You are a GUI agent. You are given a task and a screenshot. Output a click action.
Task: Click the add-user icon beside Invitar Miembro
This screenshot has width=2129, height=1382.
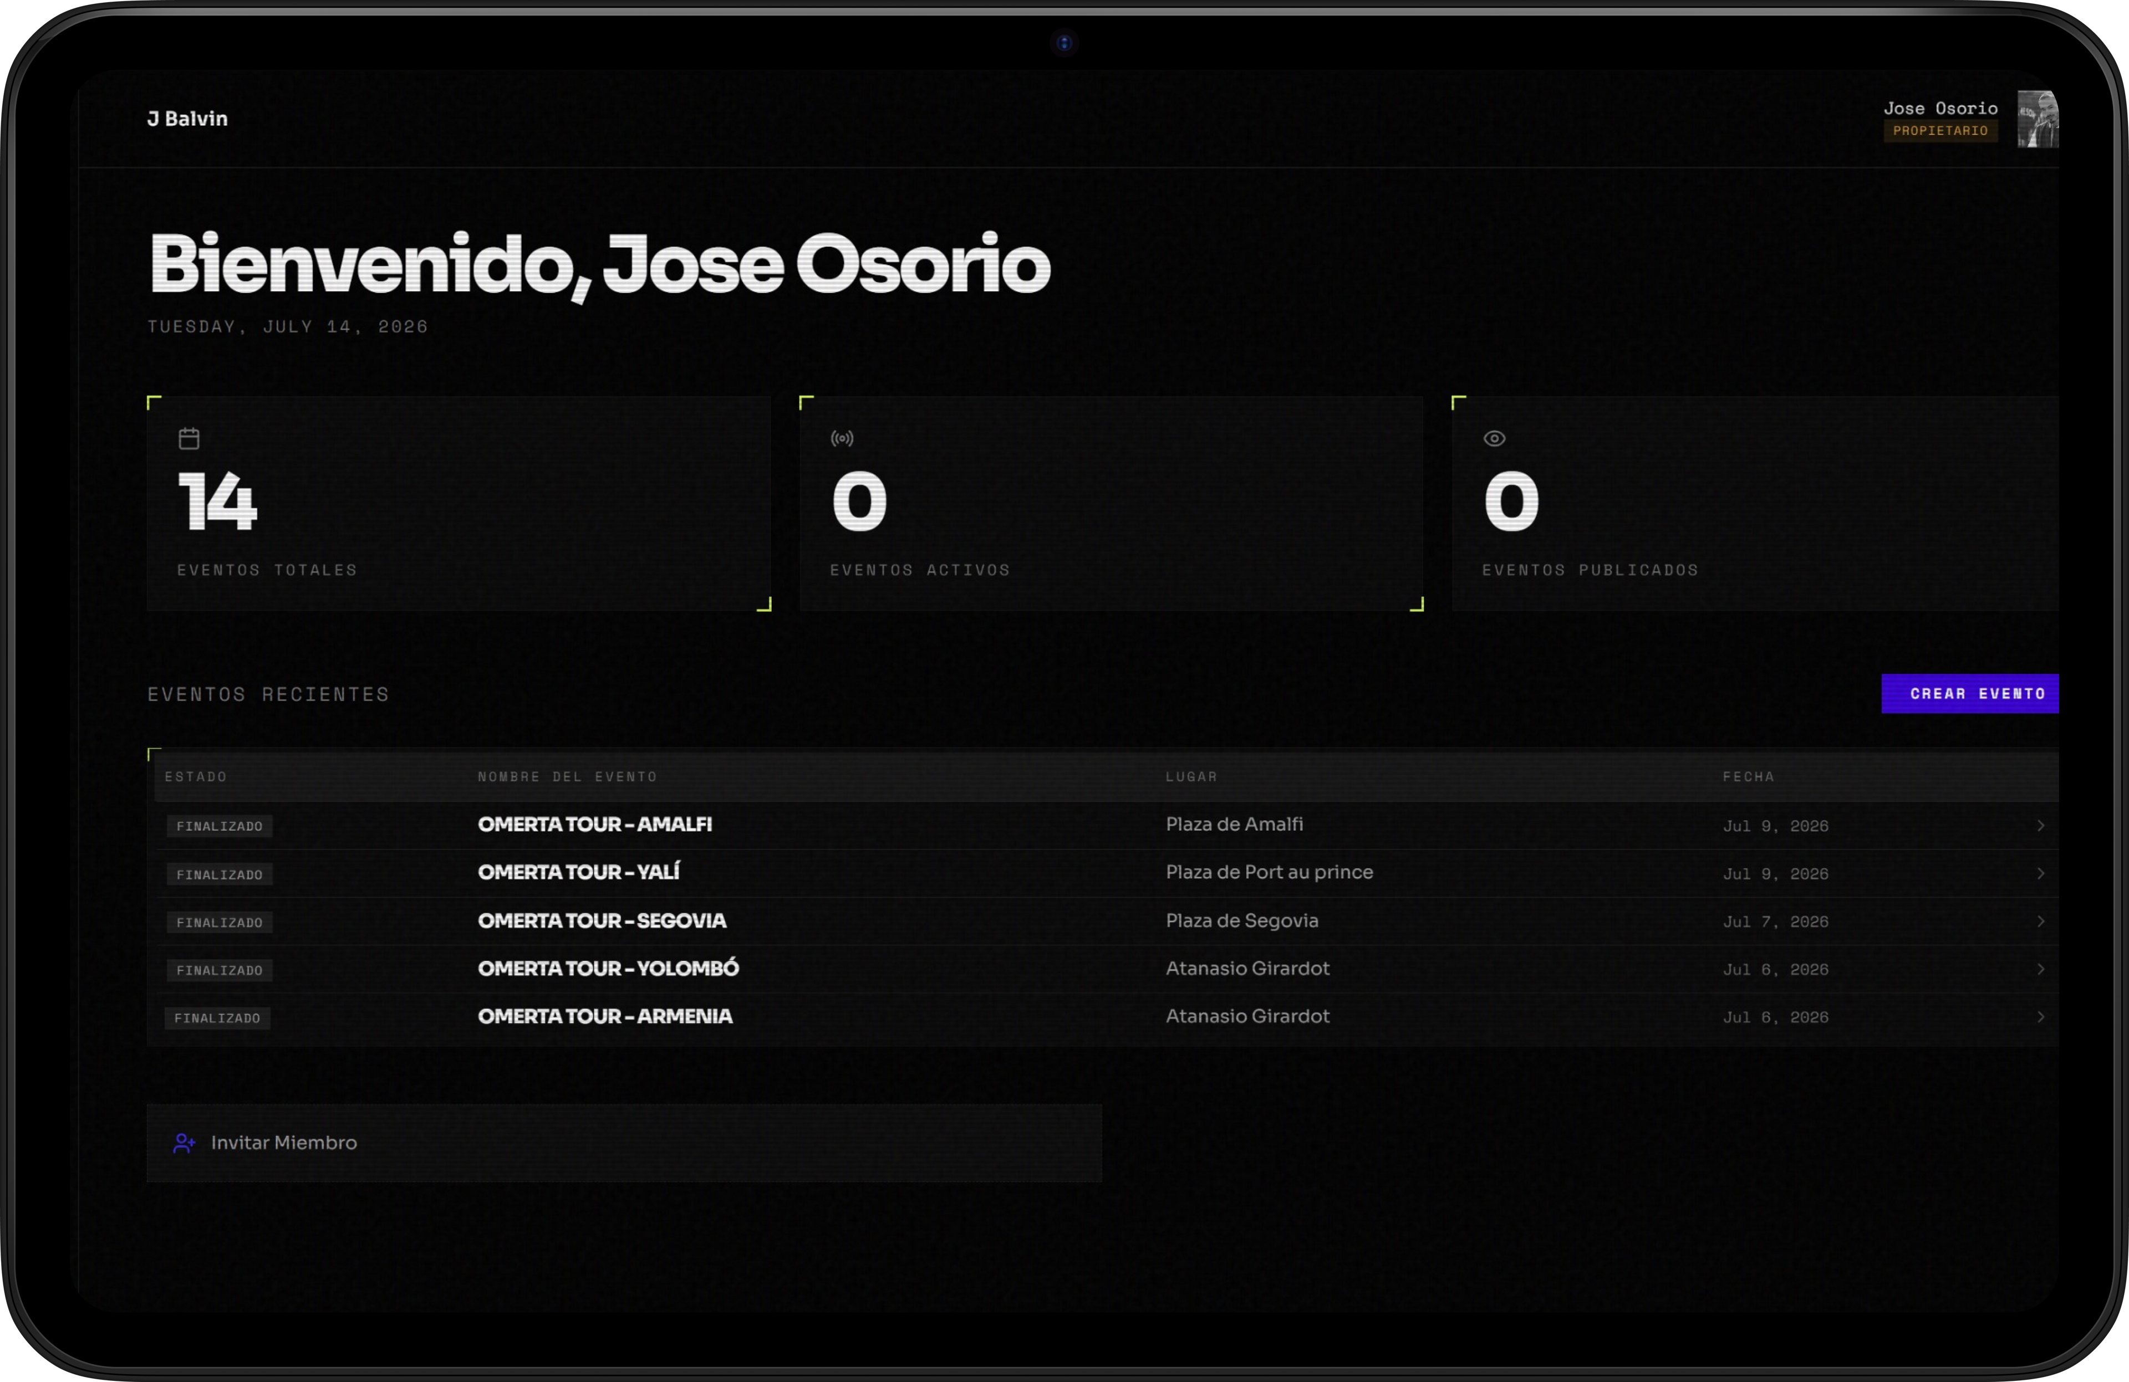coord(184,1143)
